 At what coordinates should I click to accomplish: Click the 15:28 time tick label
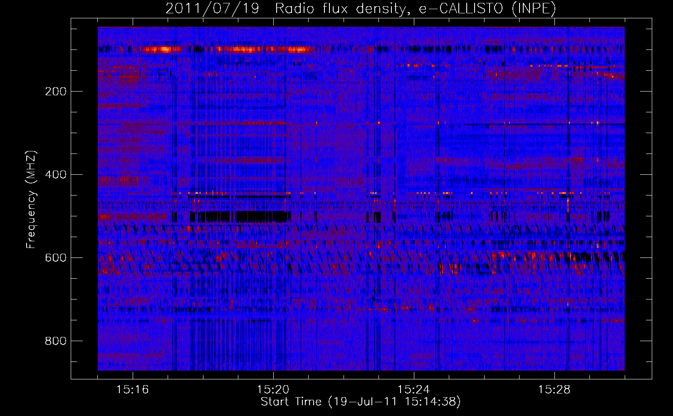[554, 390]
